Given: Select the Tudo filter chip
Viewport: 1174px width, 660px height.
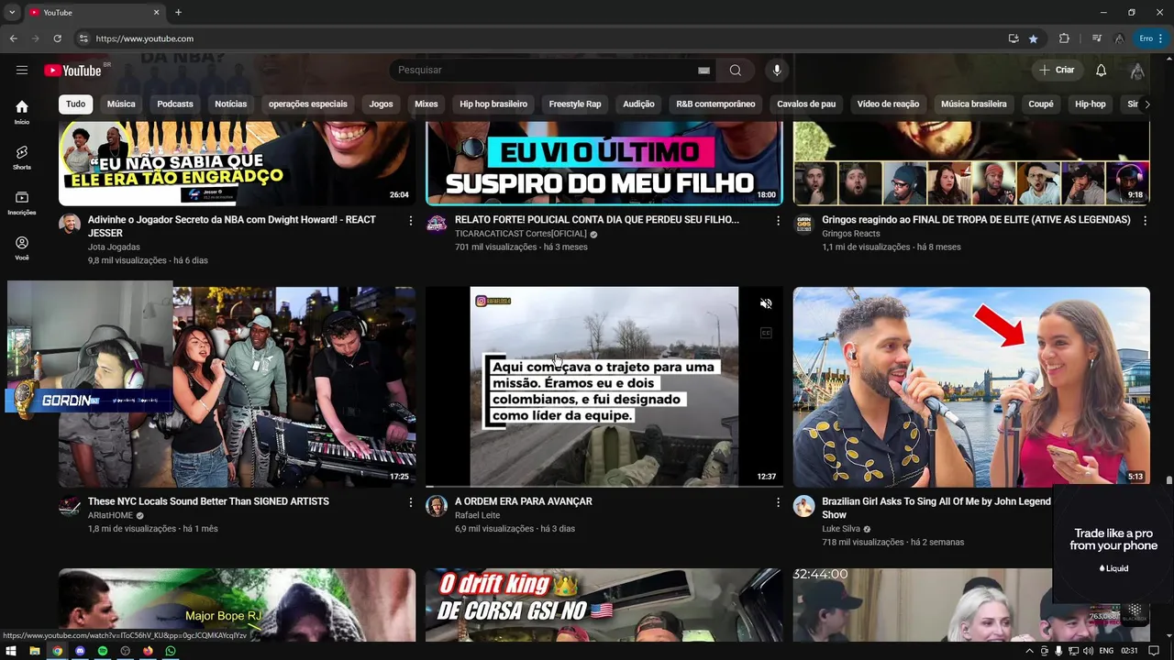Looking at the screenshot, I should point(76,104).
